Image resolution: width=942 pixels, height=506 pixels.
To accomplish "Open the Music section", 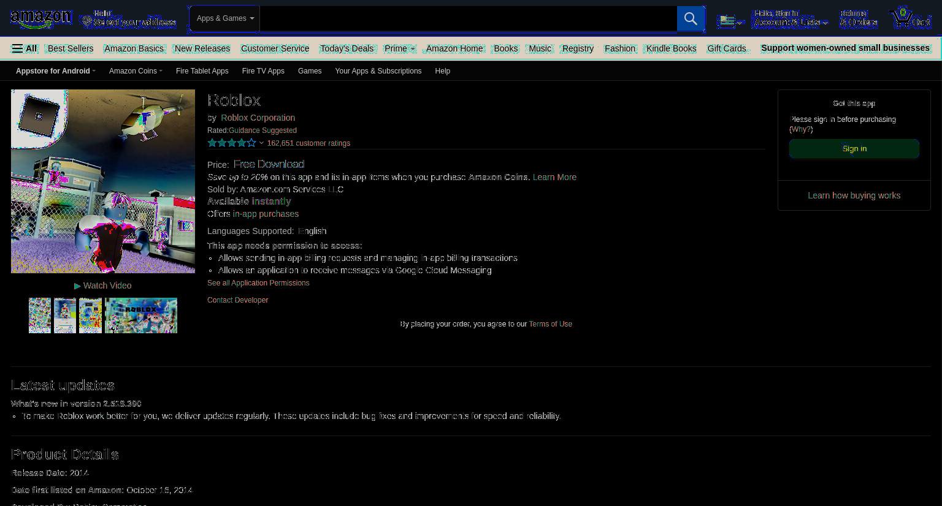I will [540, 48].
